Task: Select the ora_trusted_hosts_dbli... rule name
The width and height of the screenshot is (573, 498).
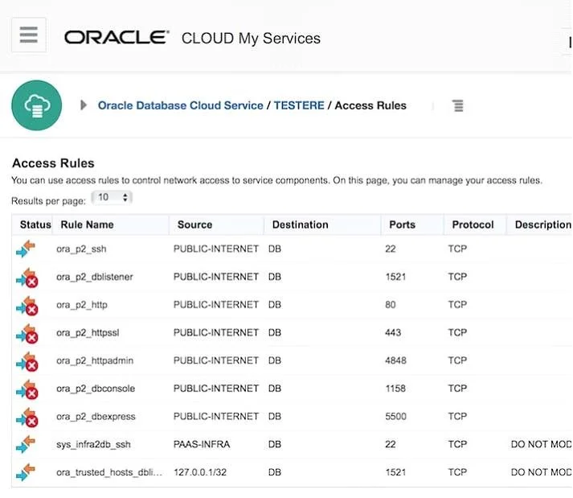Action: 109,472
